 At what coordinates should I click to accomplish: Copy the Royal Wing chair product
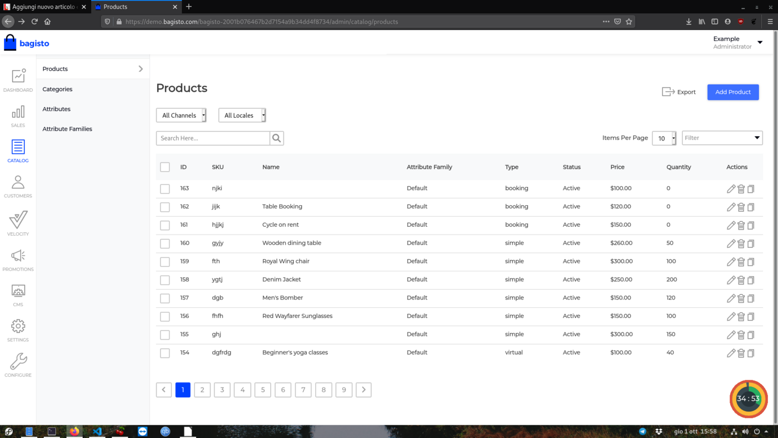751,262
